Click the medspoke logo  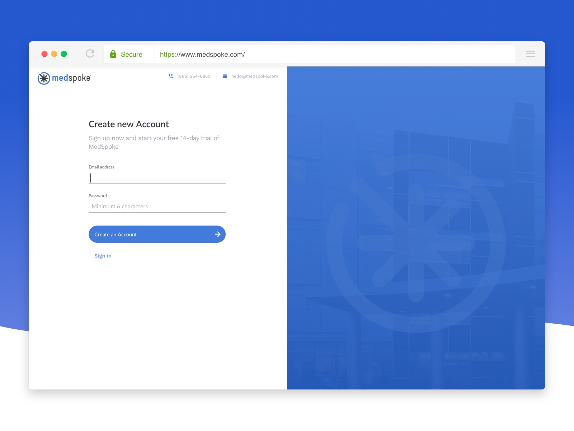coord(64,78)
